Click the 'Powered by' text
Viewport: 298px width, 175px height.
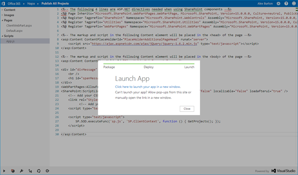coord(262,171)
